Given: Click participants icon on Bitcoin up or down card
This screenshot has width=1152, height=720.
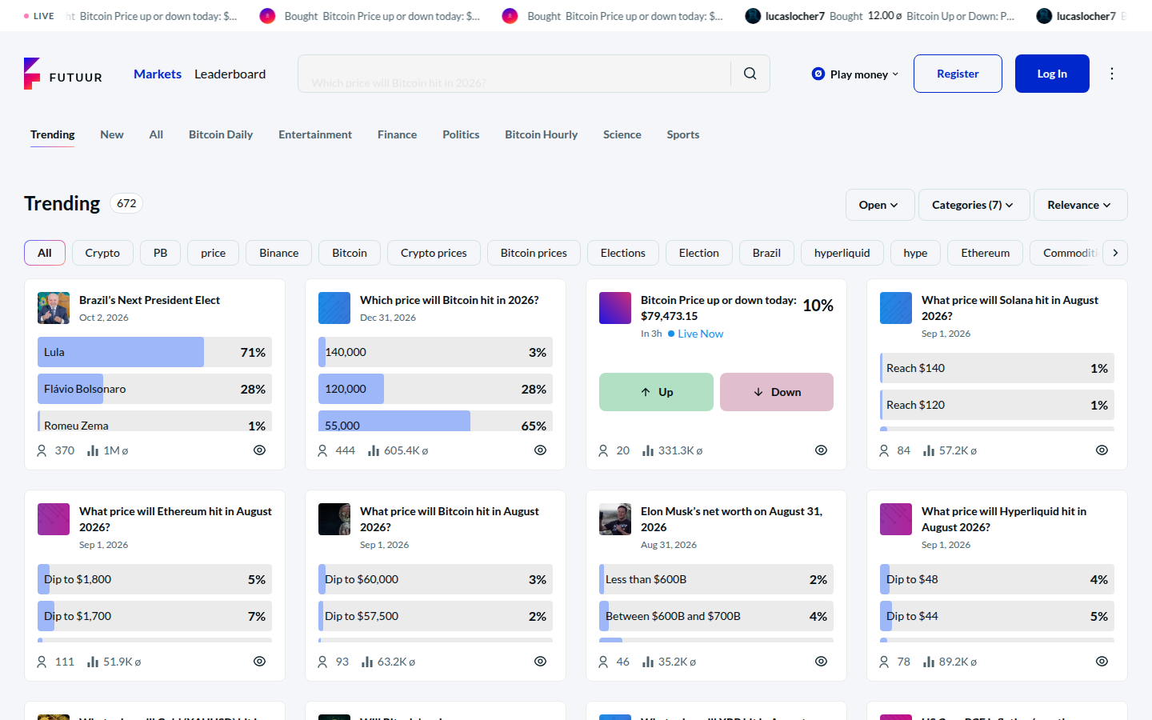Looking at the screenshot, I should coord(603,450).
